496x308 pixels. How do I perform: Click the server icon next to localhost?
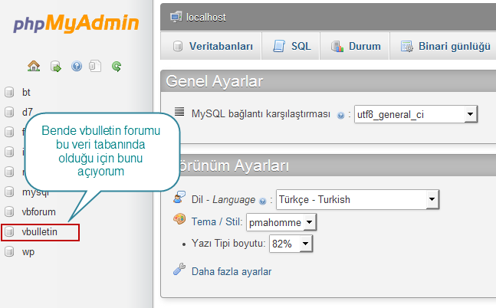point(176,17)
